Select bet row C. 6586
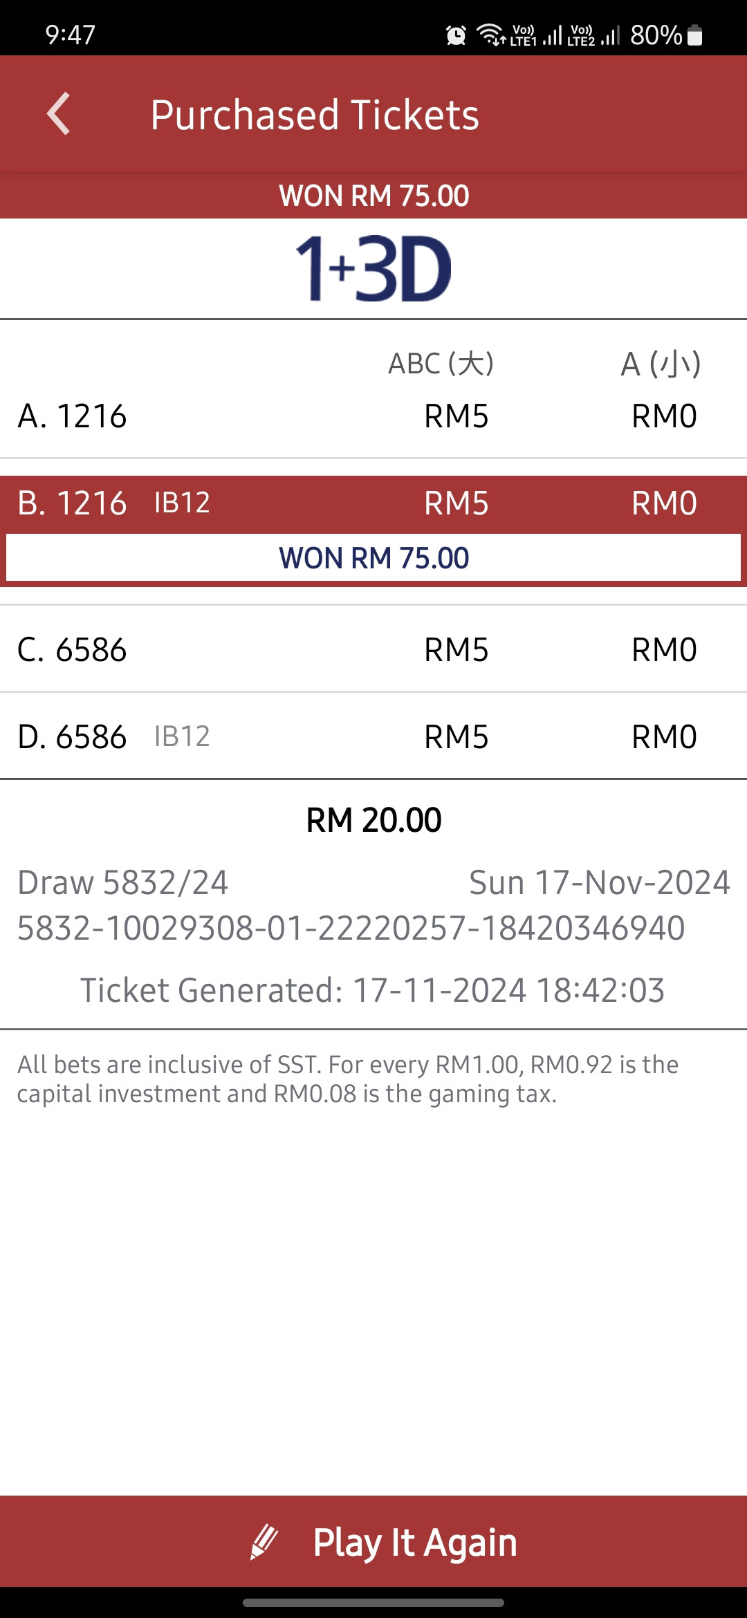Viewport: 747px width, 1618px height. (x=373, y=650)
